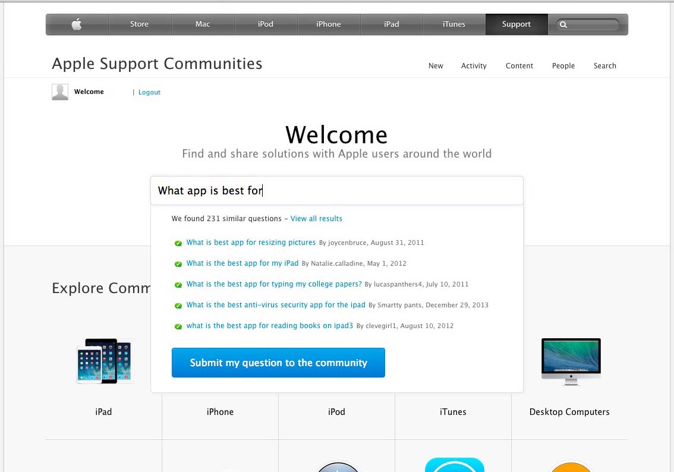Click View all results link
The height and width of the screenshot is (472, 674).
click(x=316, y=218)
